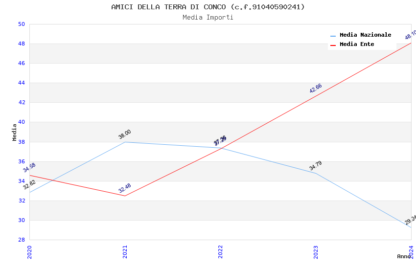
Task: Select the 42.66 data label
Action: 316,89
